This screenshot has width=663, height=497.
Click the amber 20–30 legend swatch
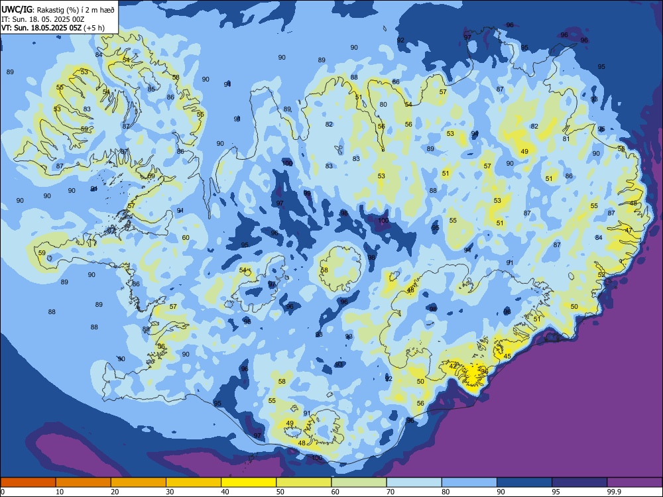[x=139, y=482]
